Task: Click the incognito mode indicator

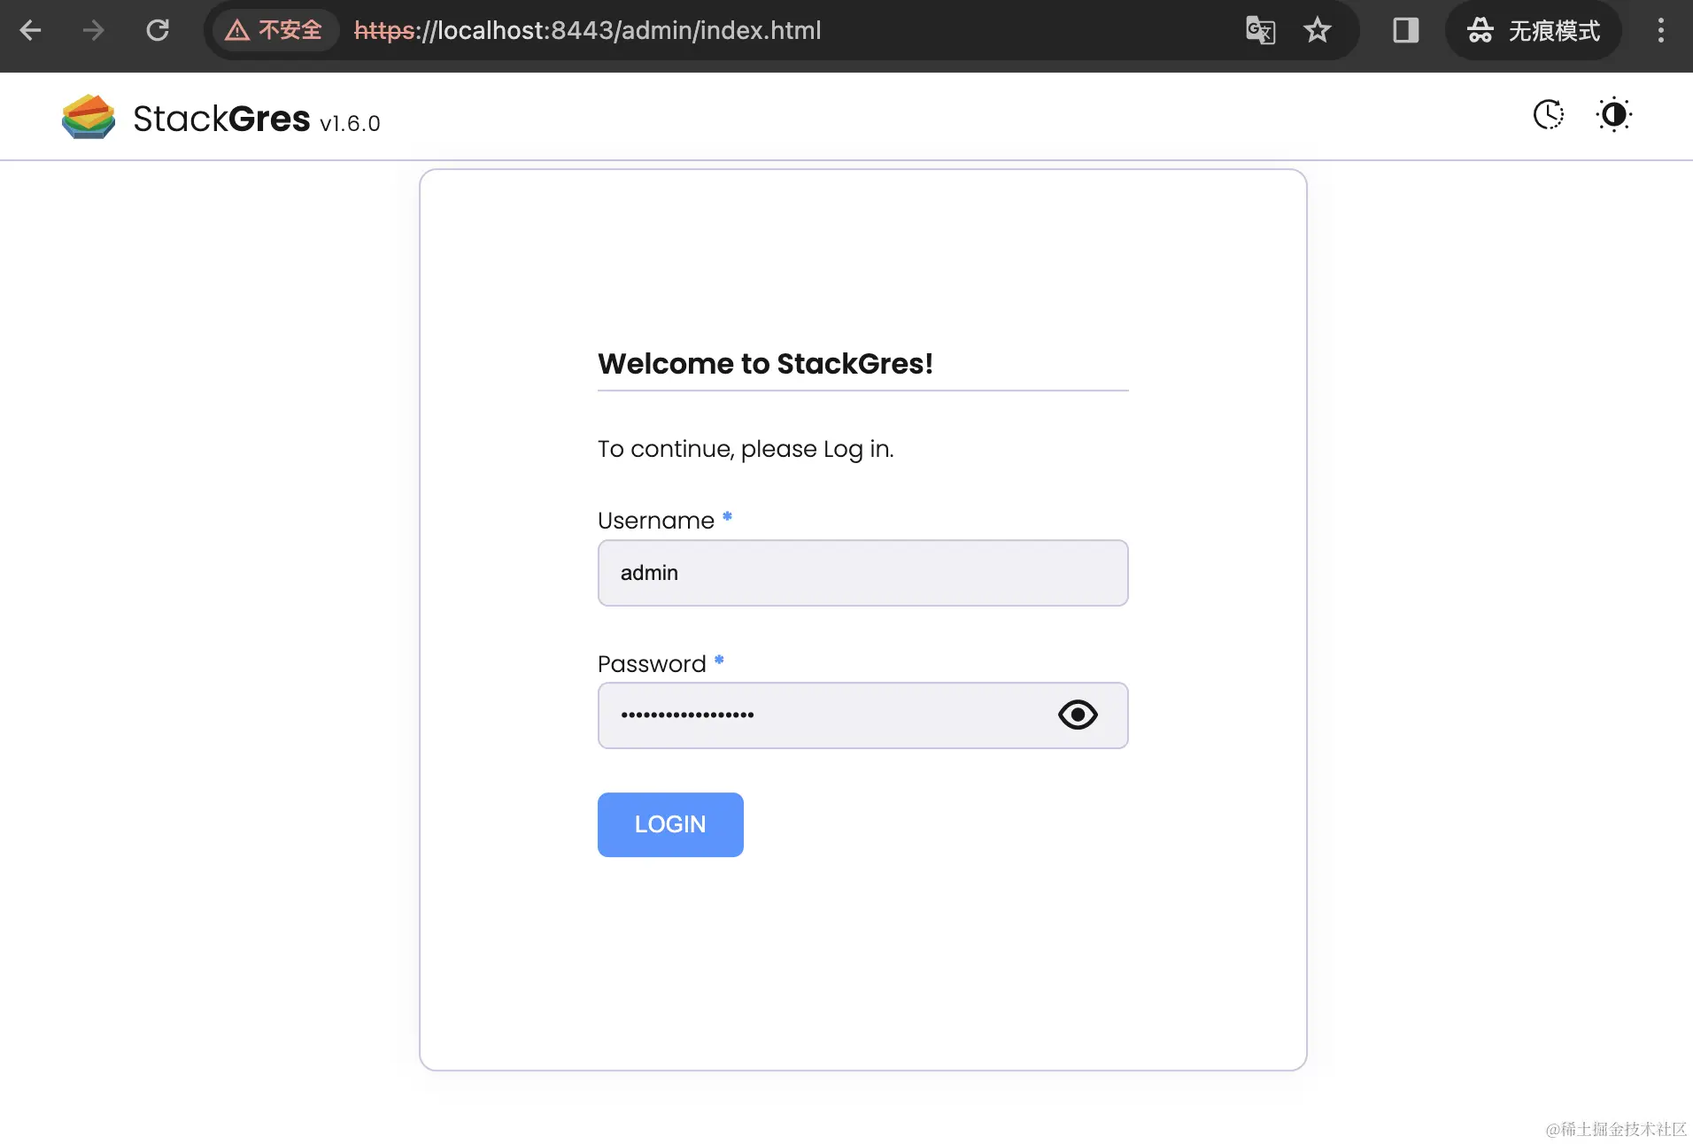Action: [1534, 30]
